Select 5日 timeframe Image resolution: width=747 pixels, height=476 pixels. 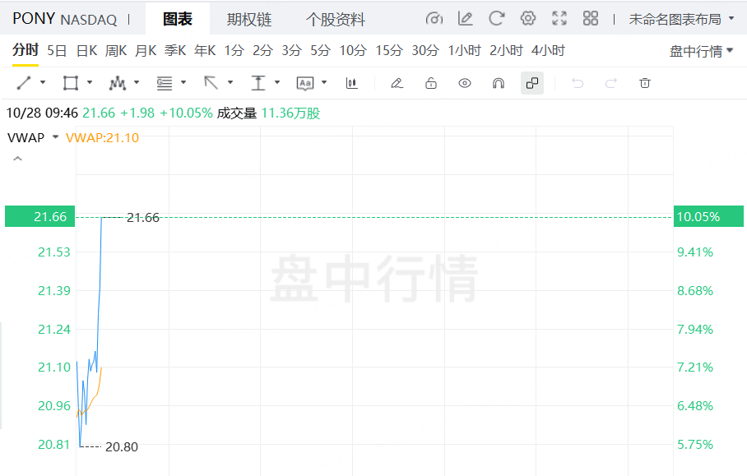point(57,50)
